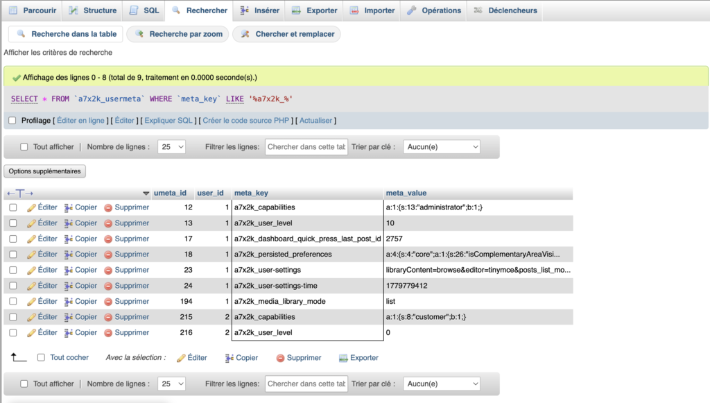The width and height of the screenshot is (710, 403).
Task: Click the Exporter icon in the bulk actions row
Action: click(343, 358)
